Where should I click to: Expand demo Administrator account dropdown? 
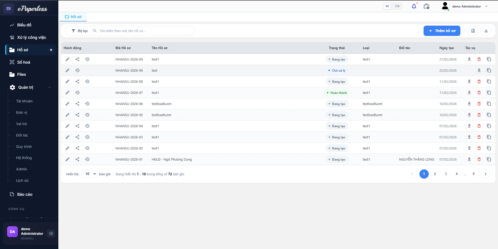[486, 6]
